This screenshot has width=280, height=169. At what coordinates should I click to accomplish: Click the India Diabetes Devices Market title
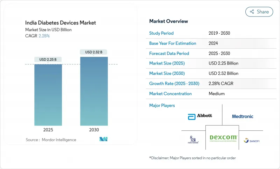coord(61,23)
